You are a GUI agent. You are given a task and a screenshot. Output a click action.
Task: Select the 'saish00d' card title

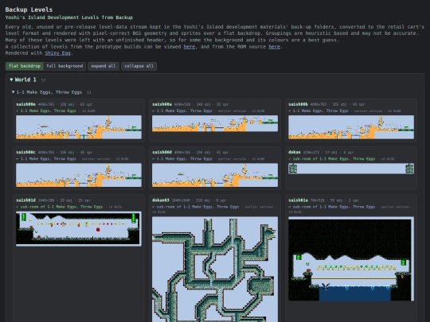click(x=162, y=152)
